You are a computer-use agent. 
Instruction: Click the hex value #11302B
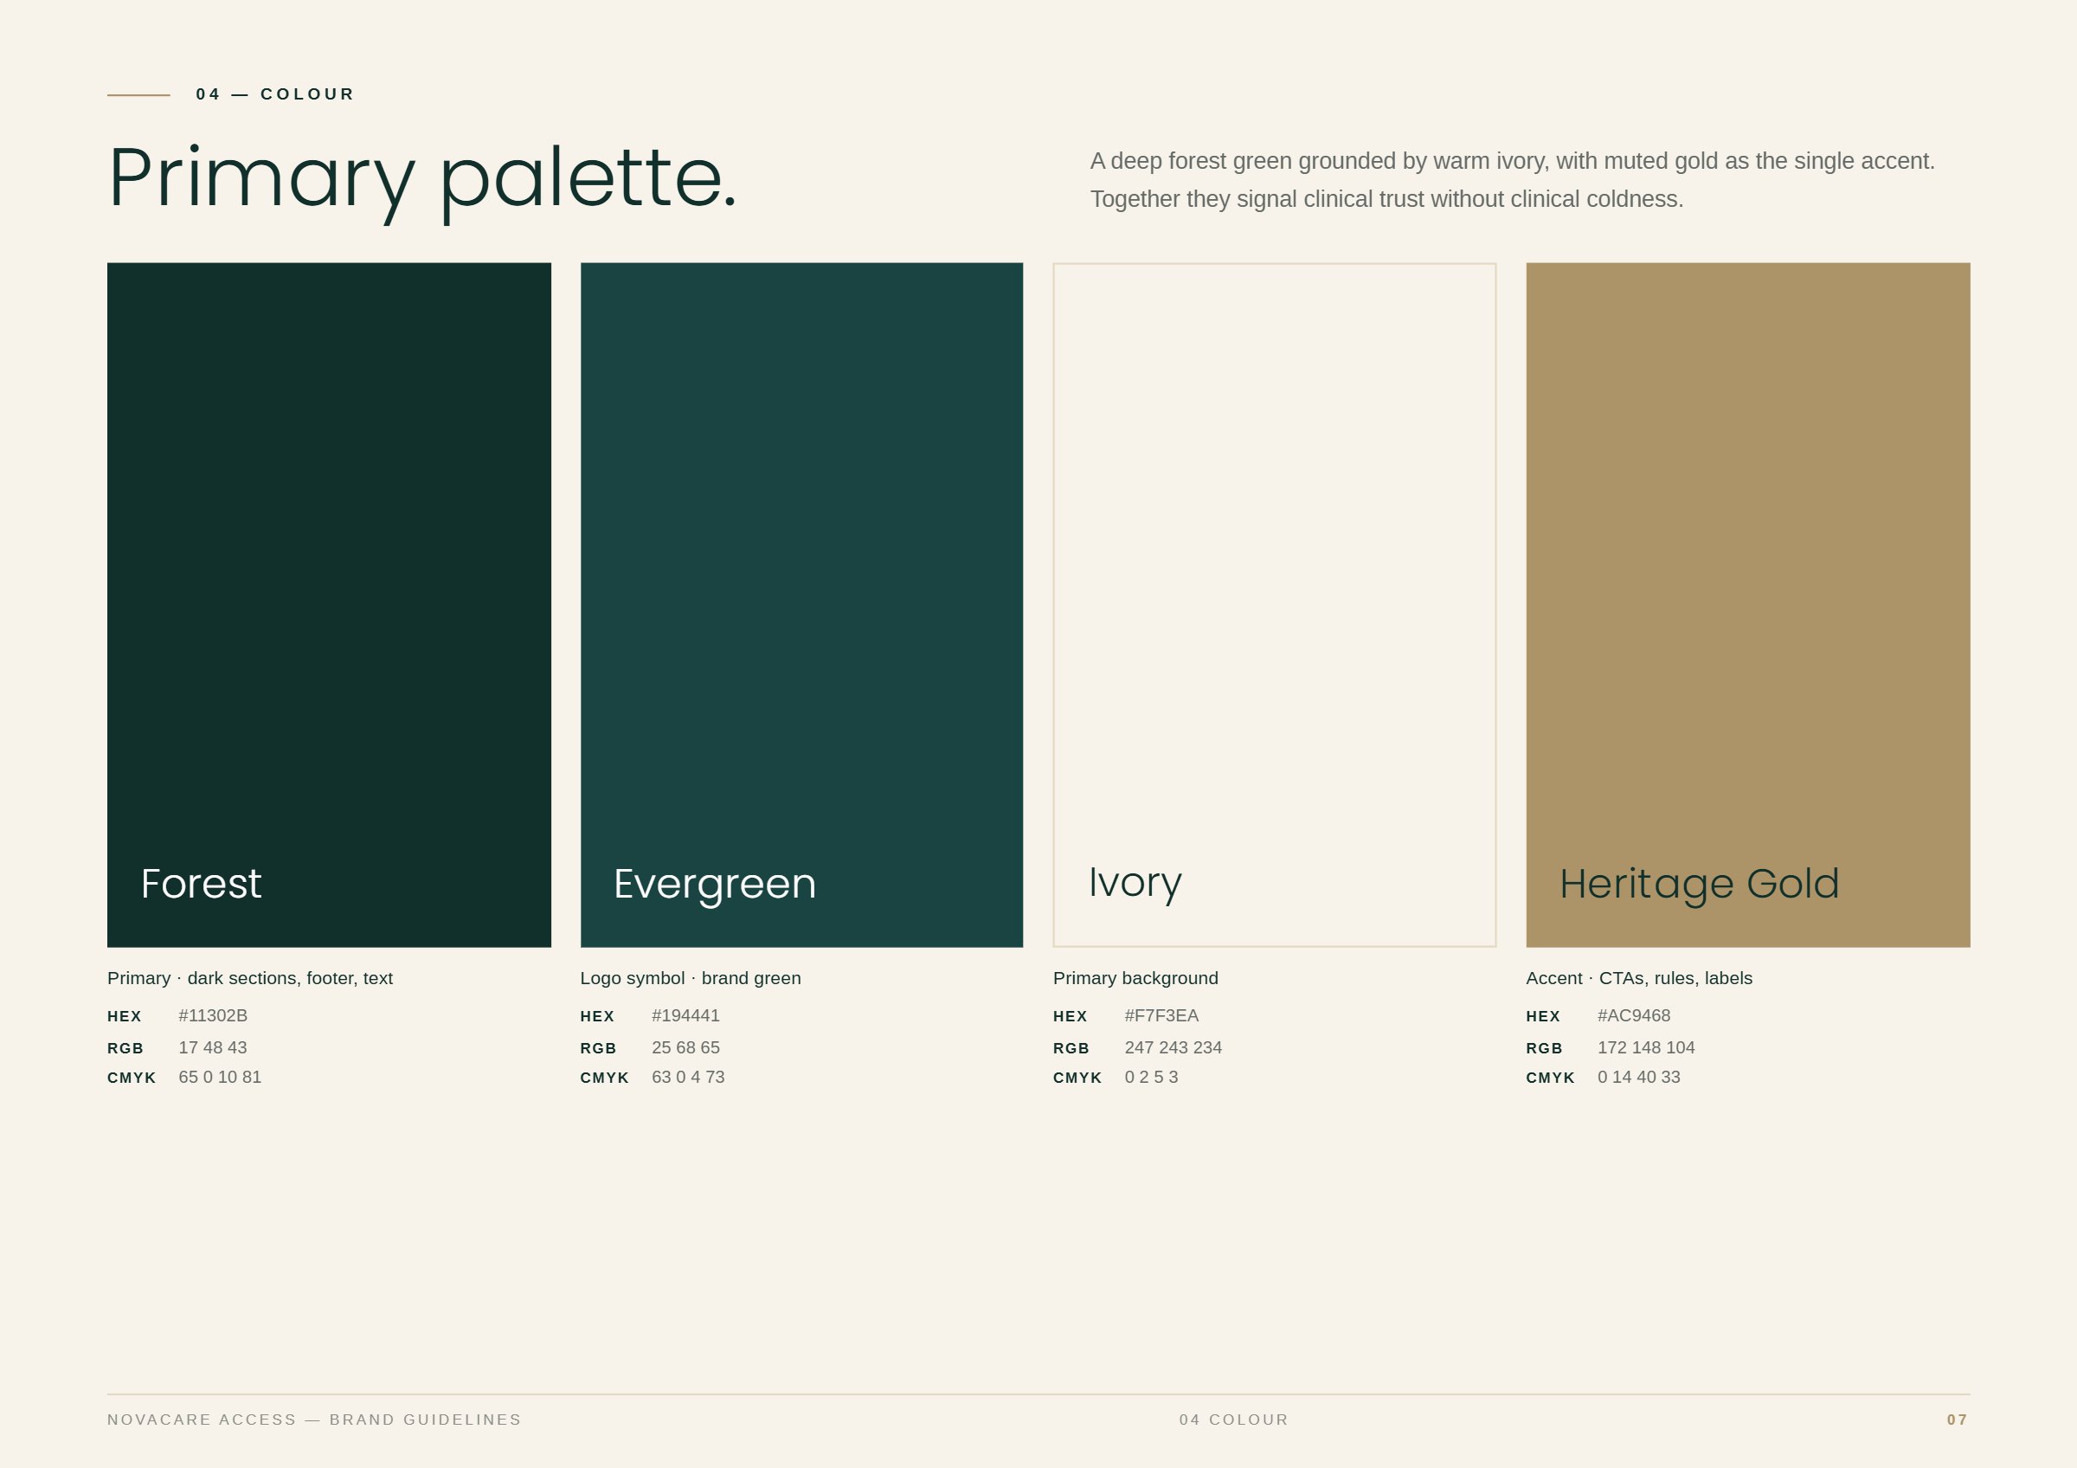tap(213, 1016)
